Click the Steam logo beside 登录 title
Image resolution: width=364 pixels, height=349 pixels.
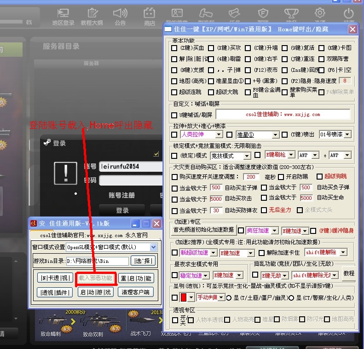[47, 142]
